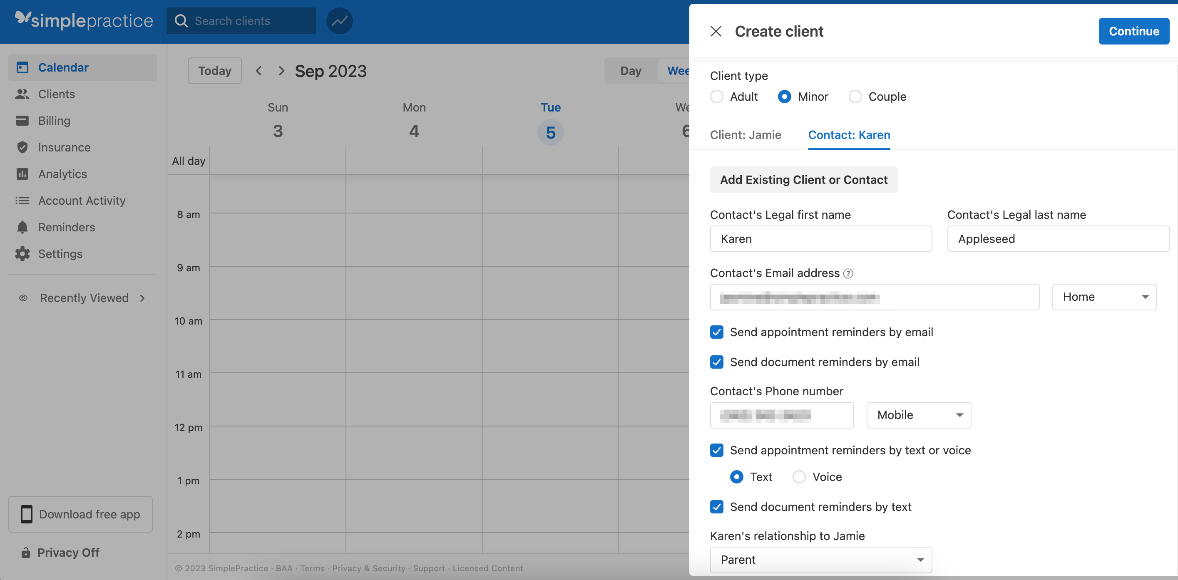Change Karen's relationship to Jamie dropdown
This screenshot has height=580, width=1178.
(821, 560)
